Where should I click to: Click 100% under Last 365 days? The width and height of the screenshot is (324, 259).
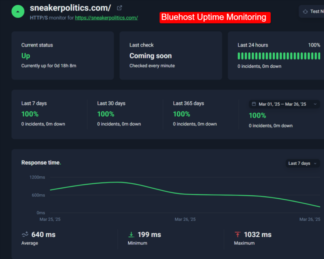tap(181, 114)
